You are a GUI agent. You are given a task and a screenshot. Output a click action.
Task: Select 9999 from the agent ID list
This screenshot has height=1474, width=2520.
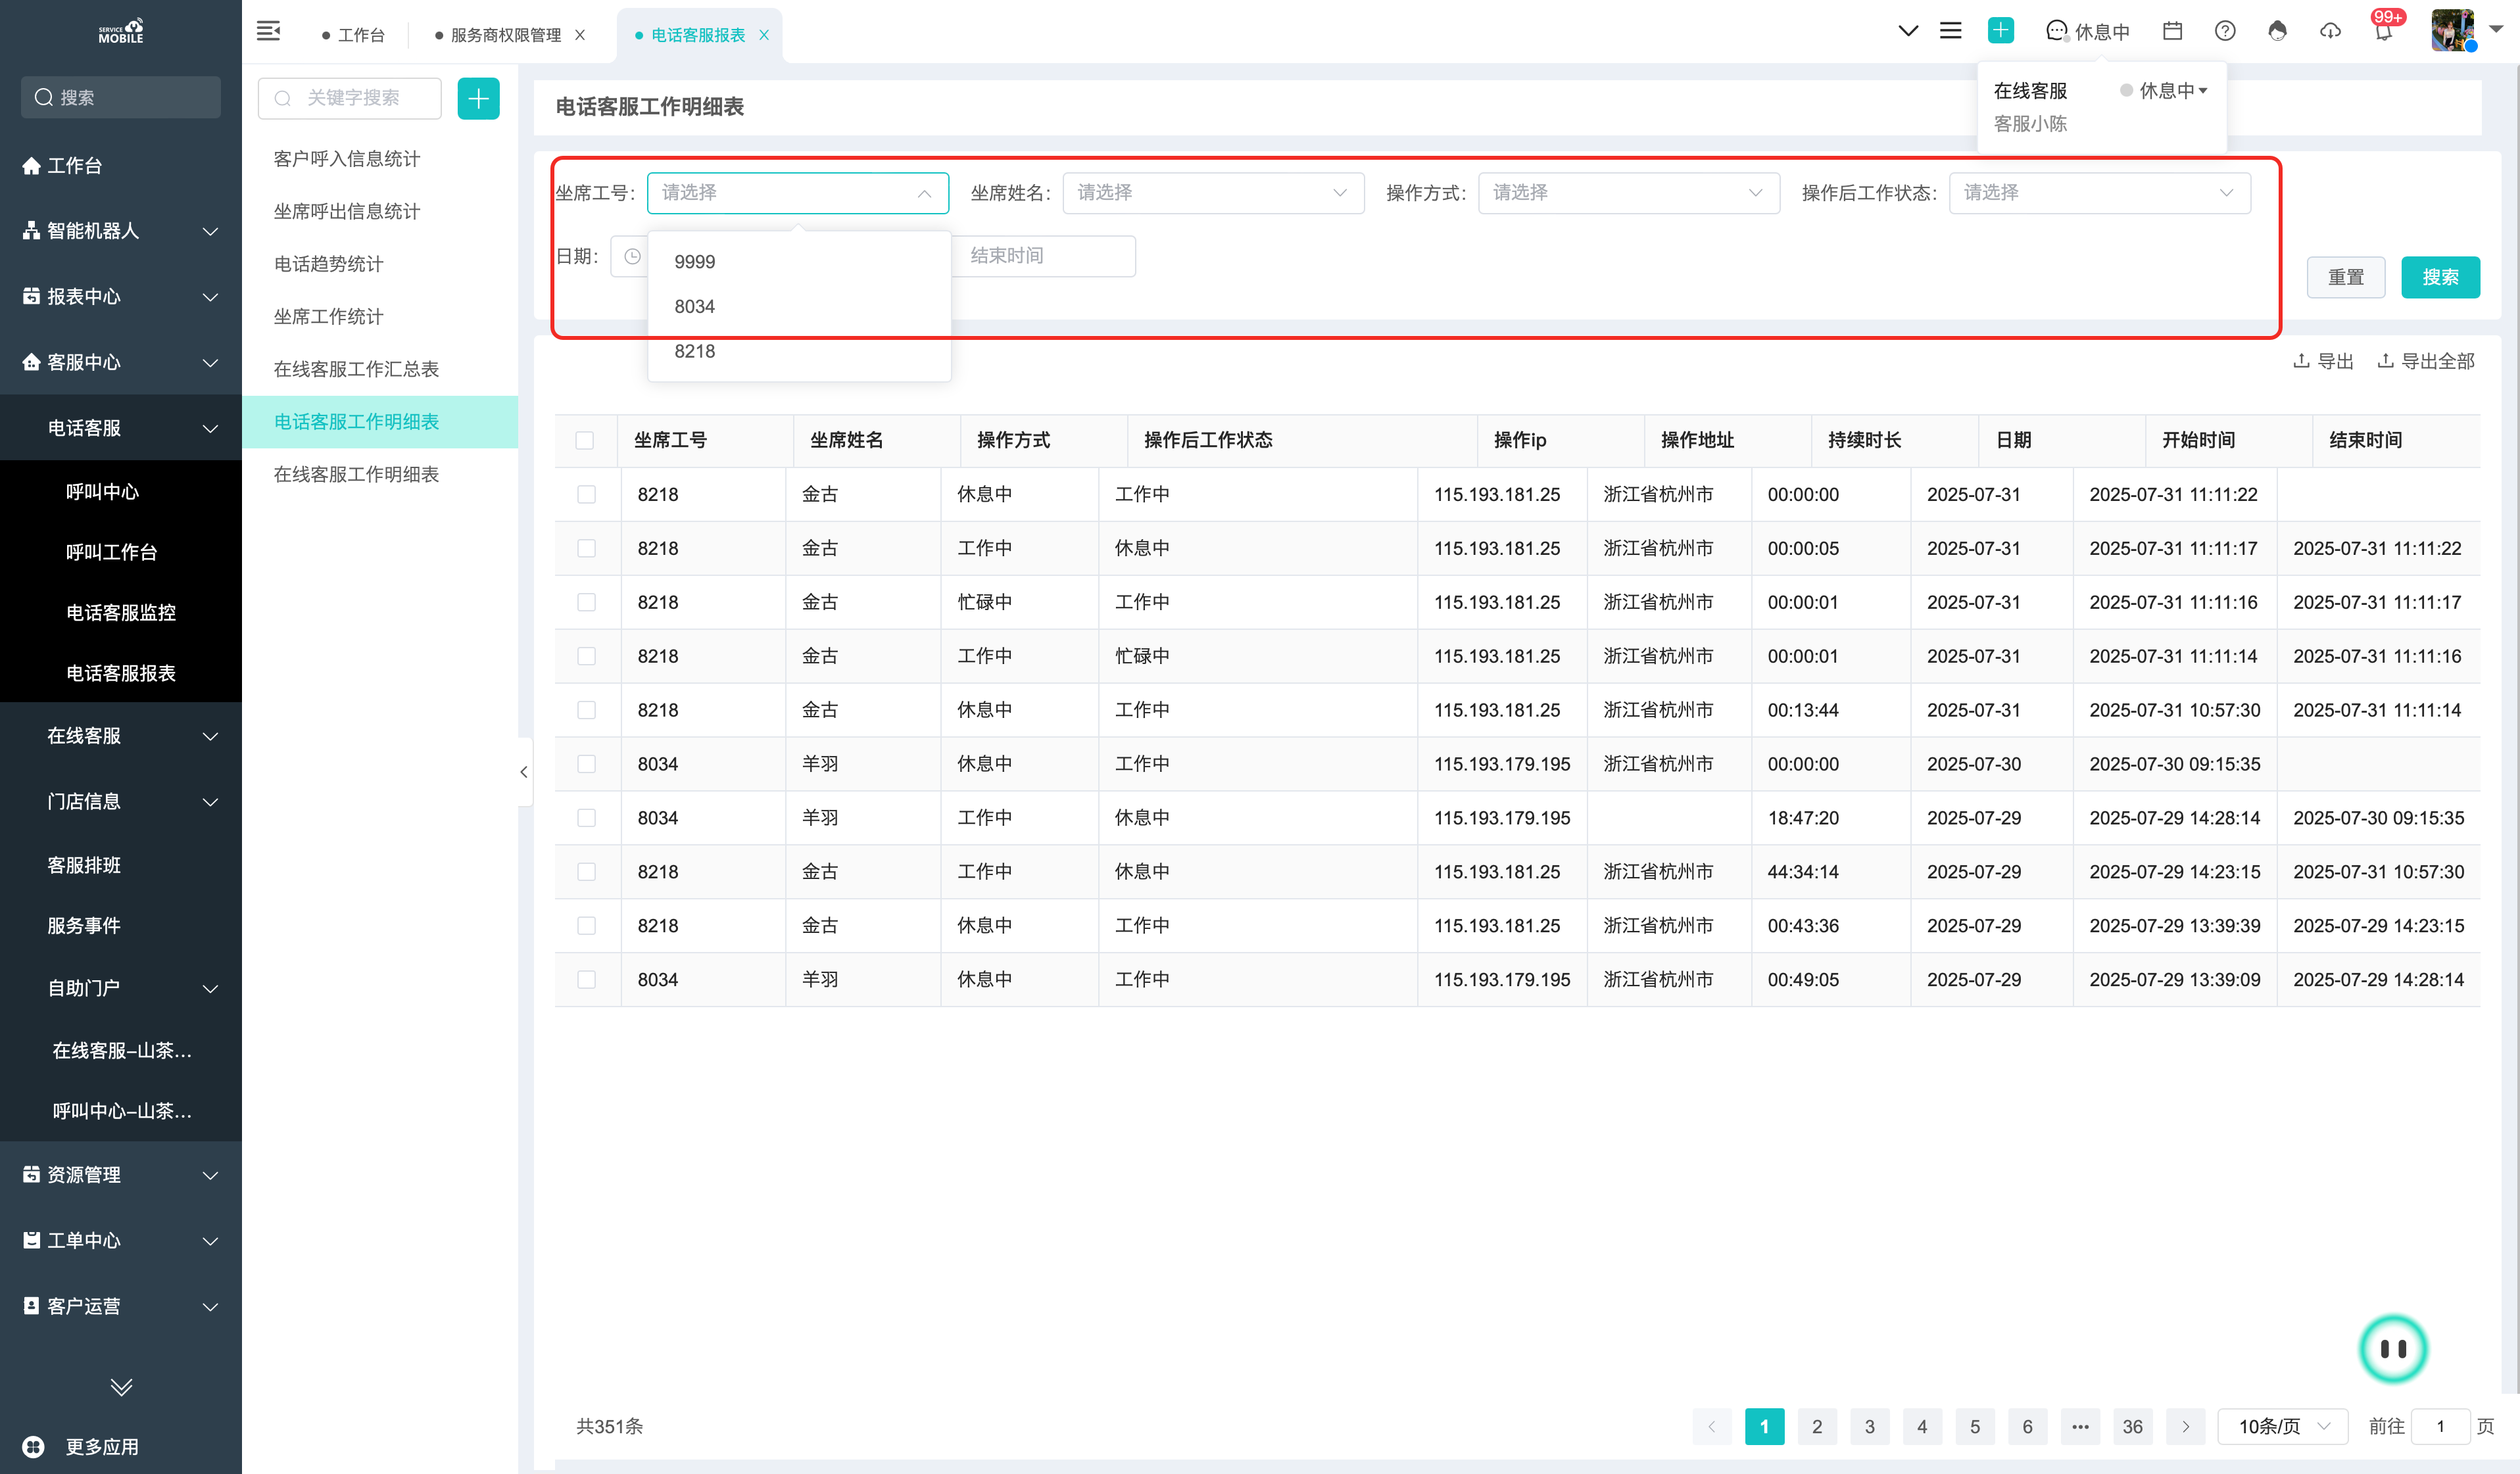798,262
